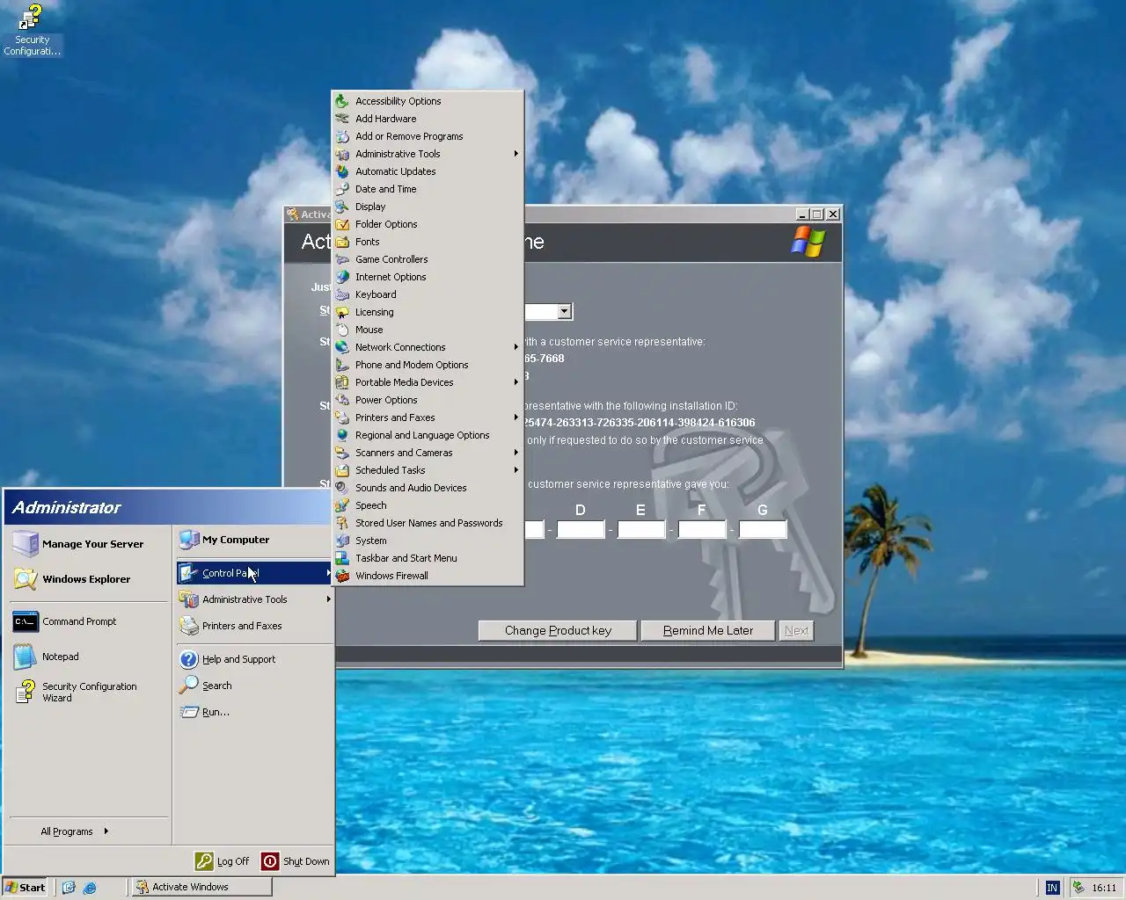This screenshot has width=1126, height=900.
Task: Open My Computer from Start menu
Action: [x=255, y=540]
